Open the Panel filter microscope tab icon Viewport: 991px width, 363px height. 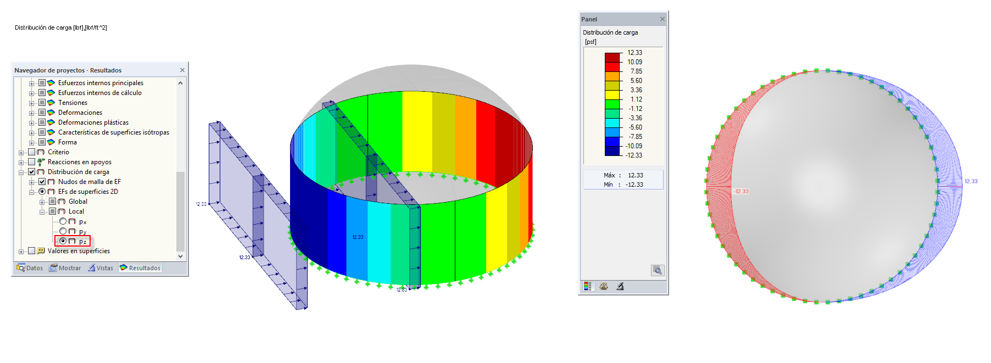pos(620,286)
